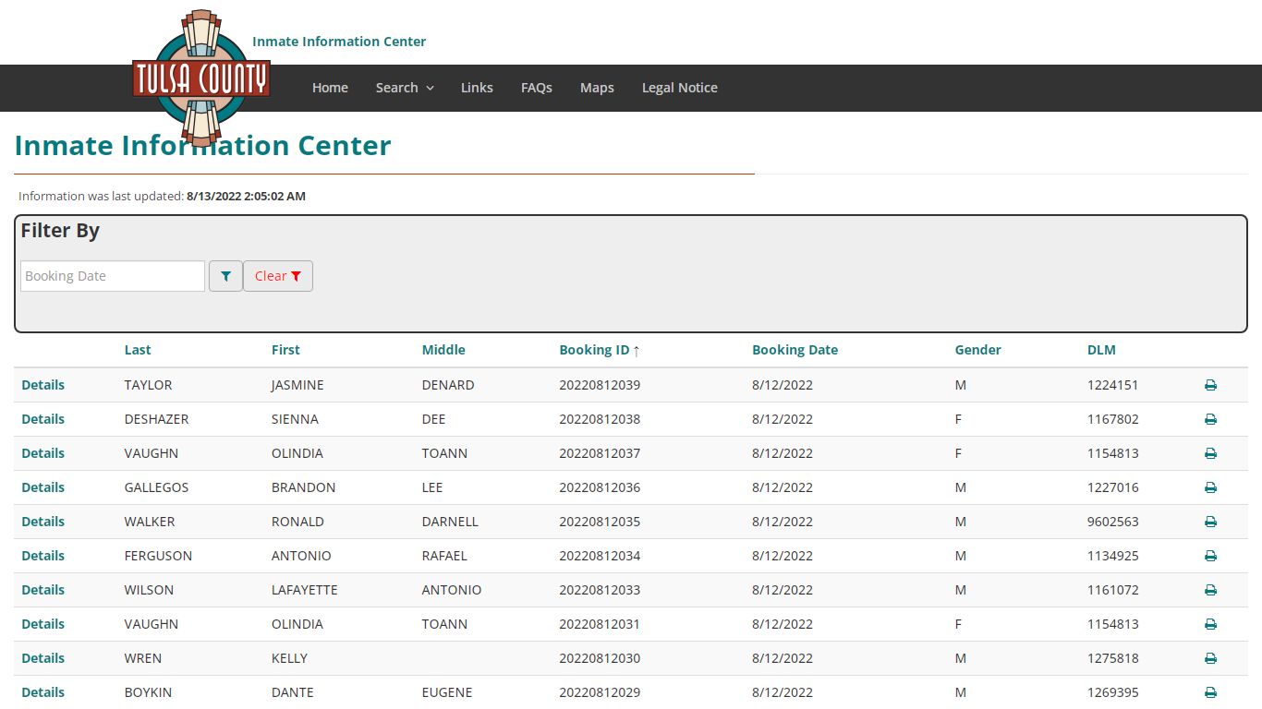Viewport: 1262px width, 709px height.
Task: Select the middle name DARNELL
Action: coord(451,522)
